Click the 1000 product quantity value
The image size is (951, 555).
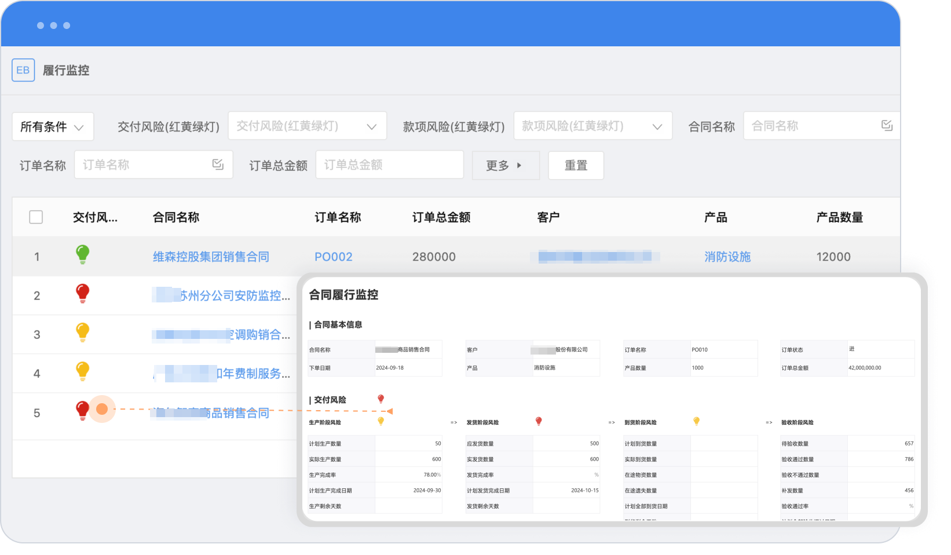point(697,367)
